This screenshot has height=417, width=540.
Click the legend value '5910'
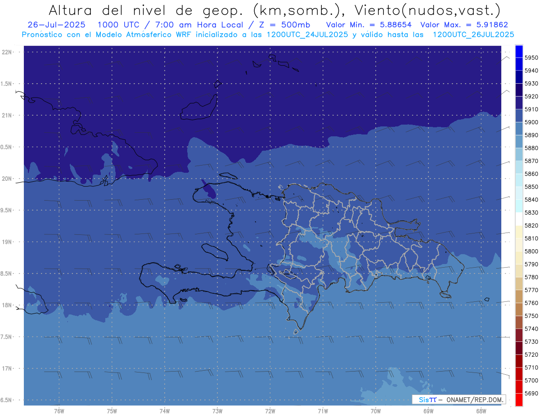pos(531,109)
